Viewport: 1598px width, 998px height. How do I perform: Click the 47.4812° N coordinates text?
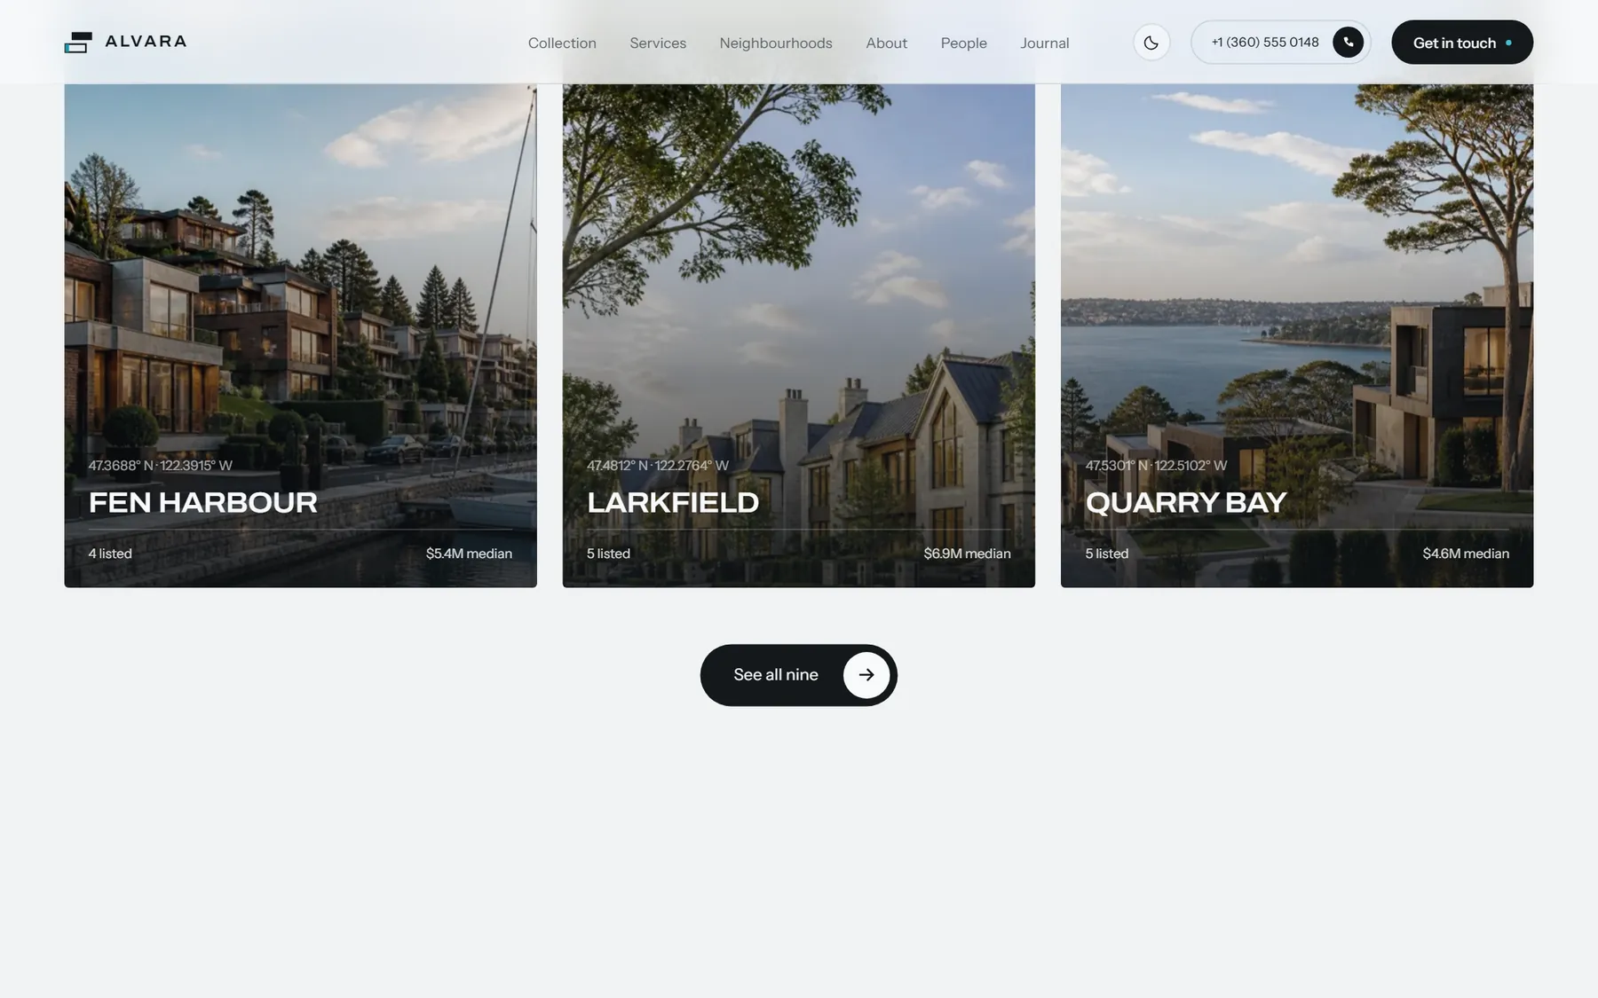(x=658, y=466)
